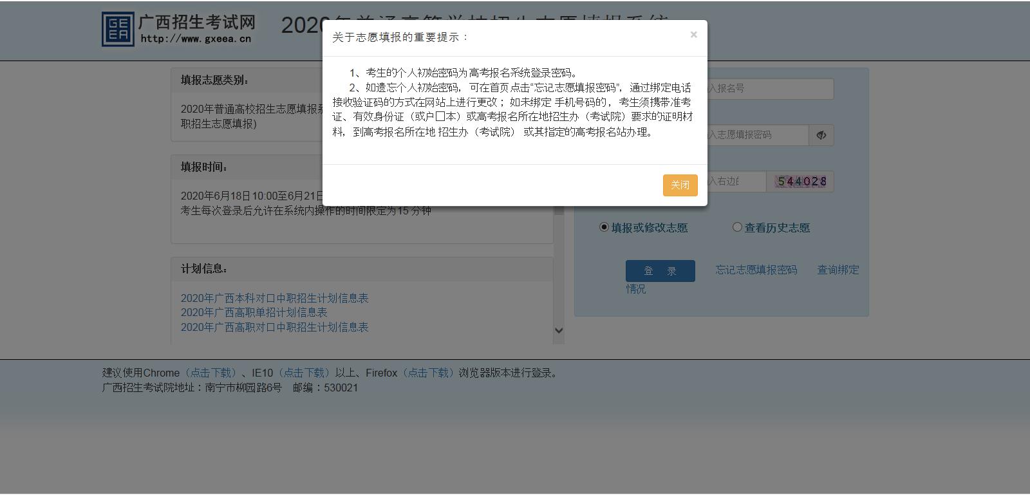Screen dimensions: 1030x495
Task: Toggle password visibility eye icon
Action: tap(821, 135)
